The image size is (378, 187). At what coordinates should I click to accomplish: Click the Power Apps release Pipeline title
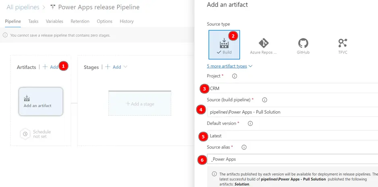(99, 7)
